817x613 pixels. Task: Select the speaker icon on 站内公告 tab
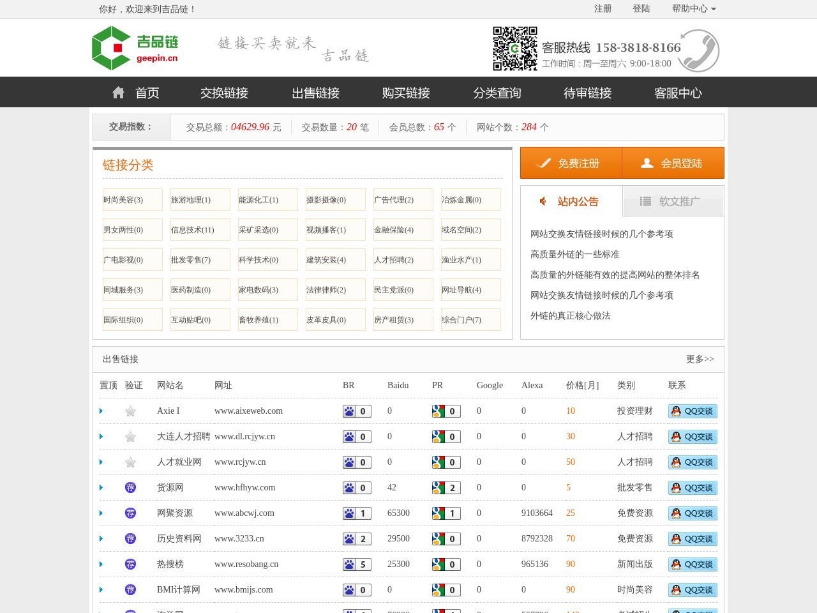click(543, 201)
